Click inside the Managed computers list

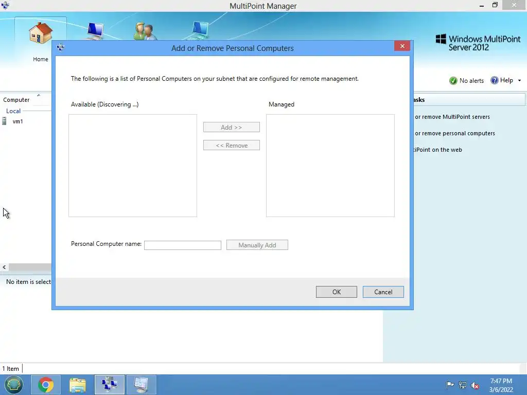tap(330, 166)
